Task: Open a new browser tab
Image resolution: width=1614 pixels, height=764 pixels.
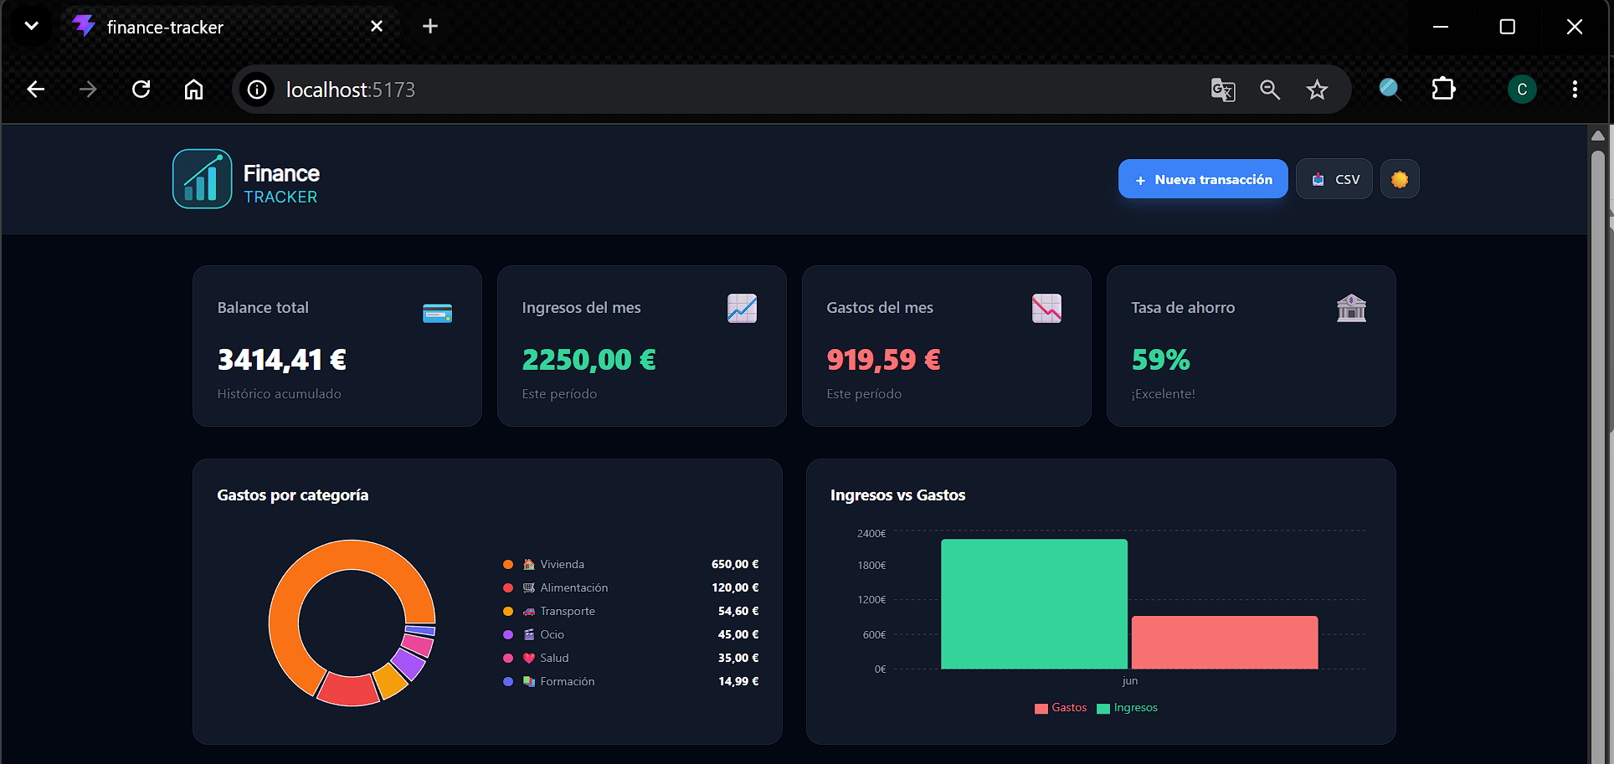Action: pos(430,27)
